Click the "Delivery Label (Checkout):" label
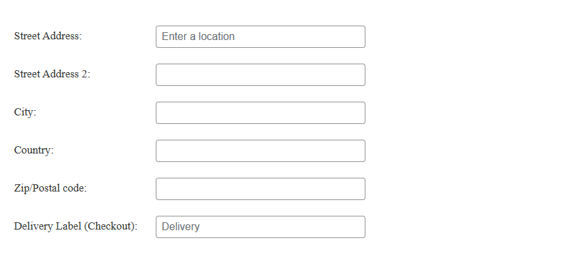 [x=76, y=226]
